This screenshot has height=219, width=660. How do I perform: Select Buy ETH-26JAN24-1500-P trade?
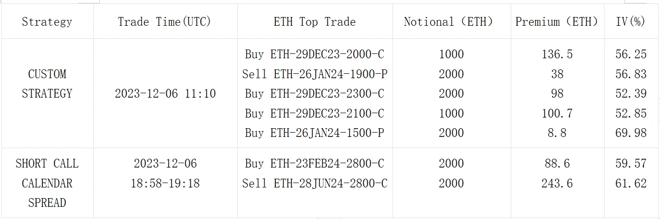[315, 133]
